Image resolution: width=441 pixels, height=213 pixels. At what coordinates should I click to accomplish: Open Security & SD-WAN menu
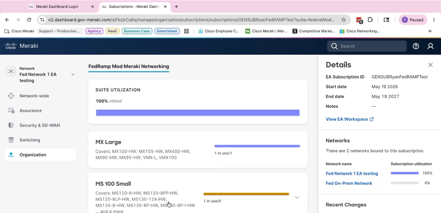41,125
